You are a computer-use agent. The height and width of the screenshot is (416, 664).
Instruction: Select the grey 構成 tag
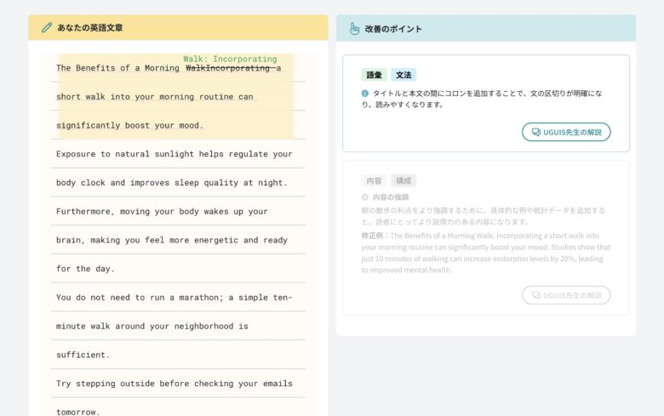point(404,180)
